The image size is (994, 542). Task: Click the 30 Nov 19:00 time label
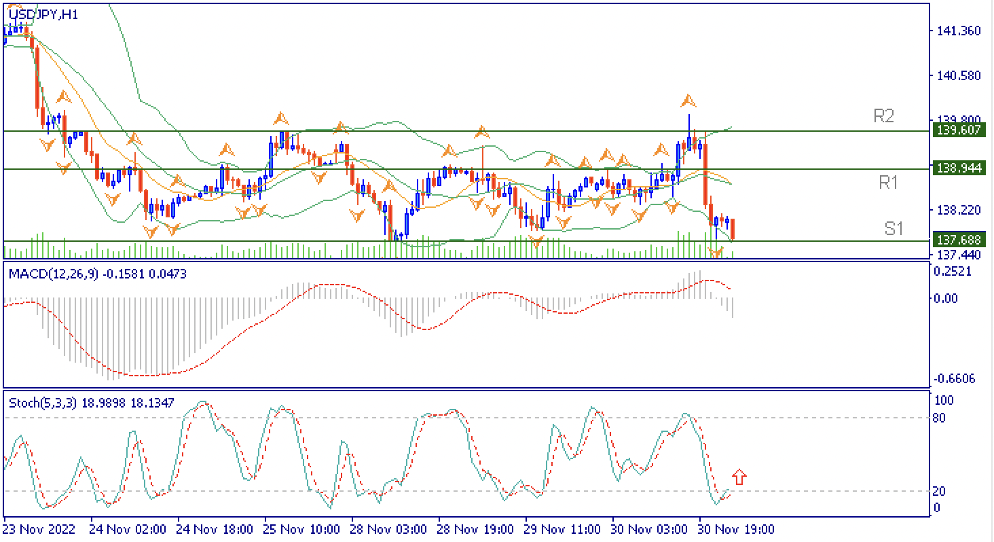pyautogui.click(x=736, y=528)
